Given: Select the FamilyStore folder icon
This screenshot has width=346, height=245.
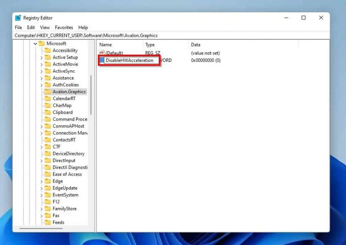Looking at the screenshot, I should 48,209.
